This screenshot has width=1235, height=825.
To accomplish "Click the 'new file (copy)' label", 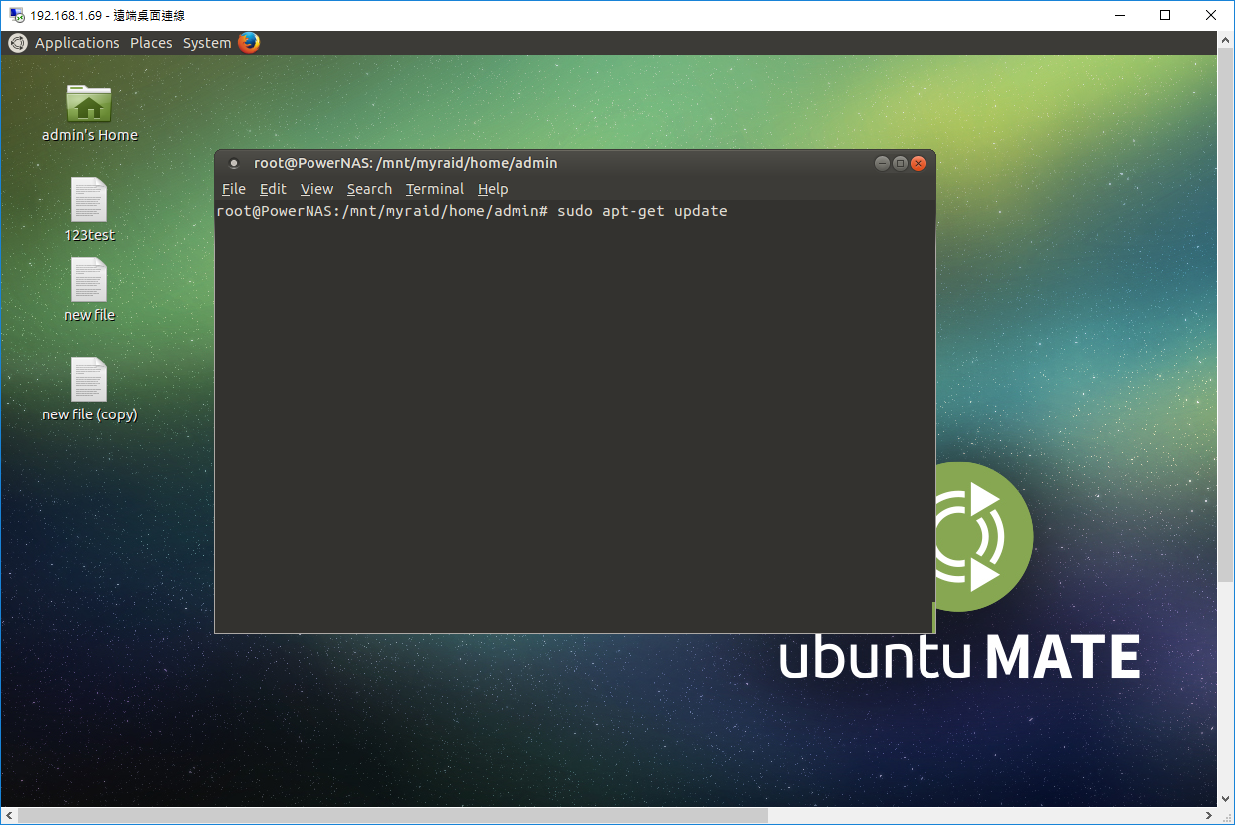I will 89,414.
